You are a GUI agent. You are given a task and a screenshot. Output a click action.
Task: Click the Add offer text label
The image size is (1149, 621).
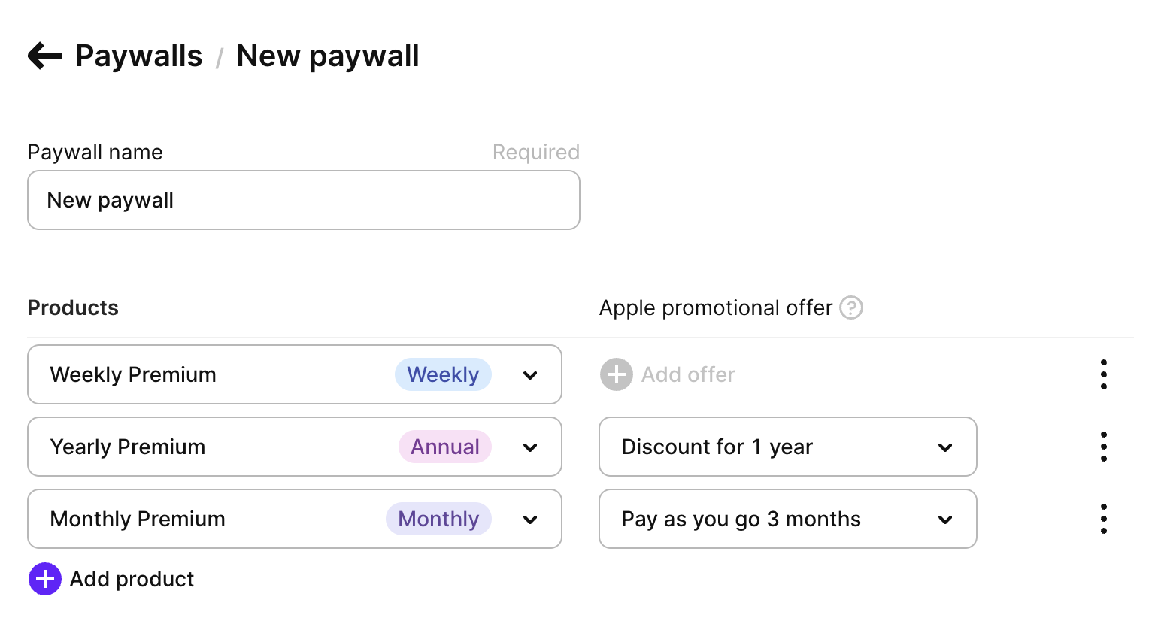tap(688, 374)
